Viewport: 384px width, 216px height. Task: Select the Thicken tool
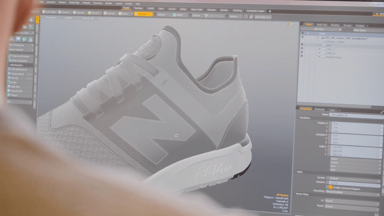tap(20, 95)
